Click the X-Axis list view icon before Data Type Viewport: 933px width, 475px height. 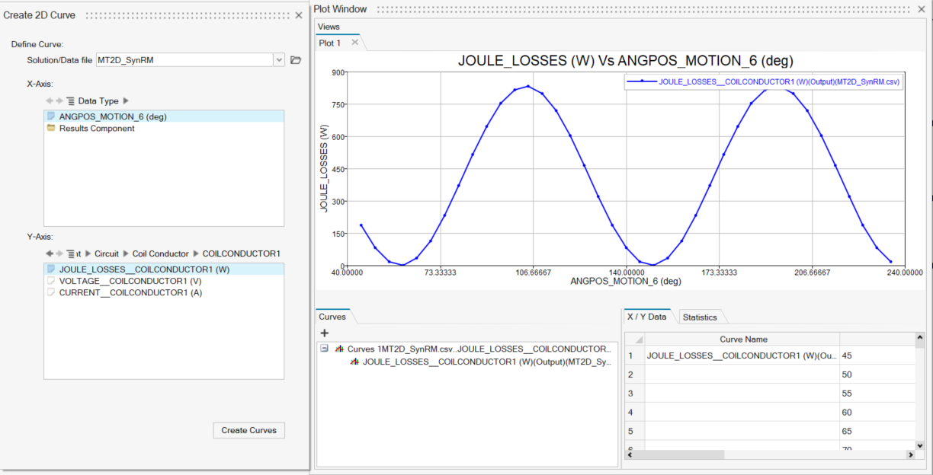[x=70, y=100]
